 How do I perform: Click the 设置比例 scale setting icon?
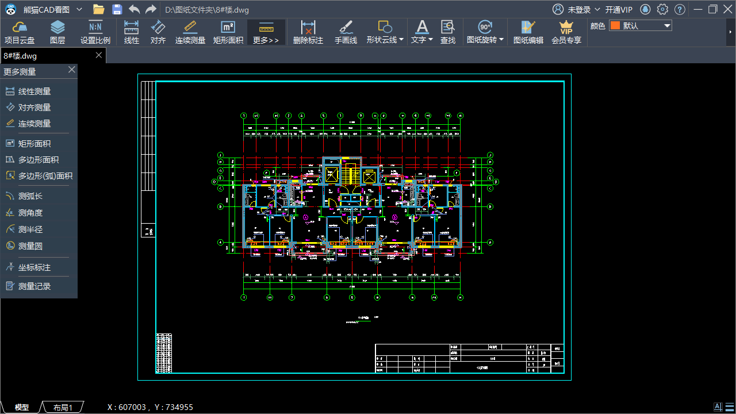click(x=95, y=32)
